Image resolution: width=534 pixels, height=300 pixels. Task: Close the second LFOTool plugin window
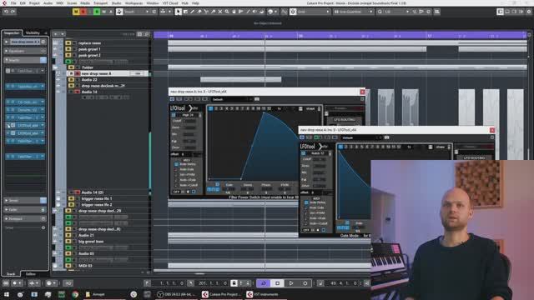point(492,130)
